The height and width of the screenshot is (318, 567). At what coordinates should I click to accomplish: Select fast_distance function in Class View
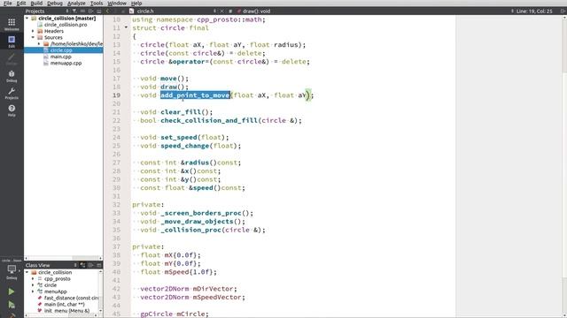(71, 298)
